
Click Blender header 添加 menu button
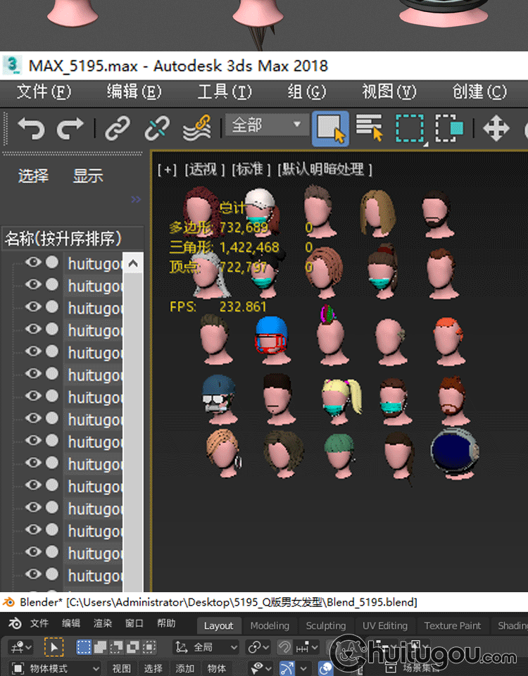[x=185, y=669]
